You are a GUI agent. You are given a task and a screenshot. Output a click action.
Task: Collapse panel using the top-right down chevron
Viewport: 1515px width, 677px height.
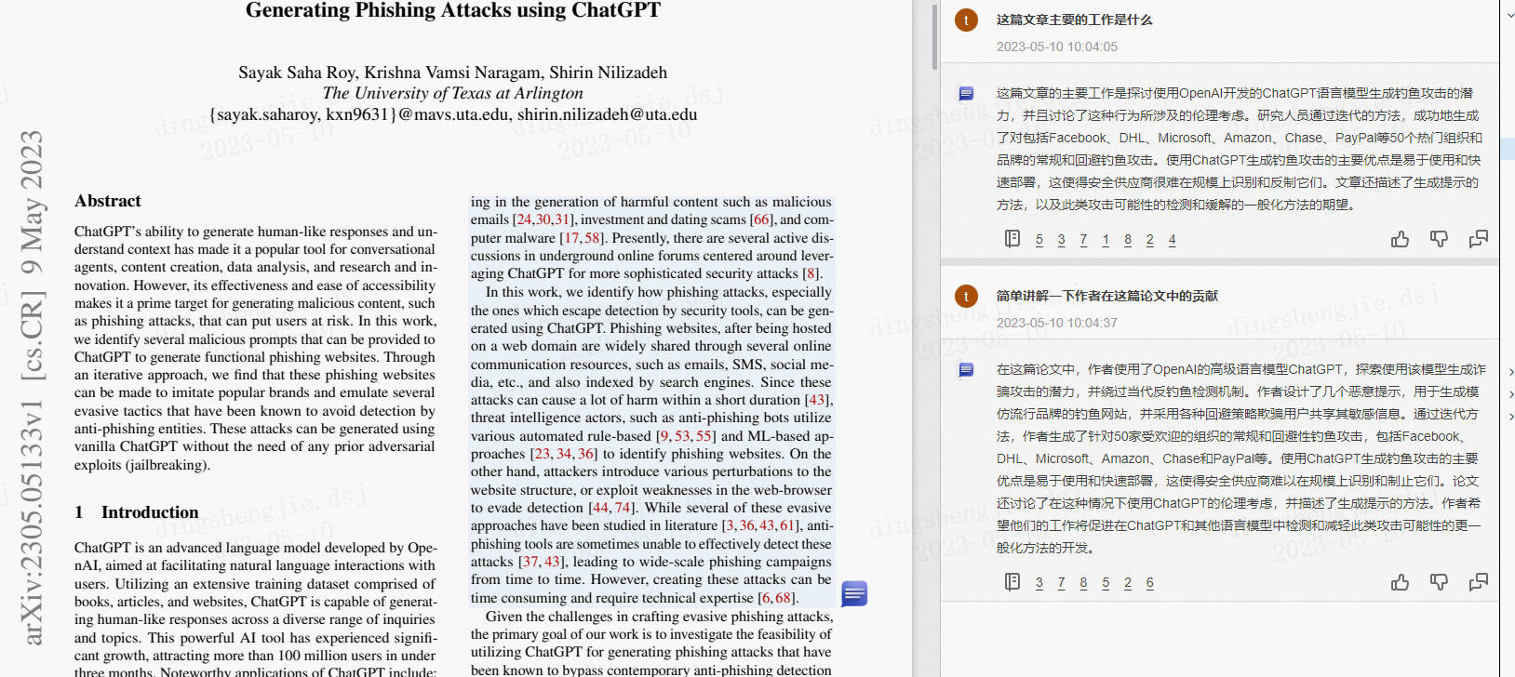pos(1508,14)
